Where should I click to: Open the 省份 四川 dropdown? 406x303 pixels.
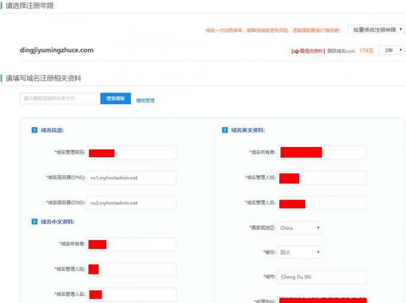[300, 252]
